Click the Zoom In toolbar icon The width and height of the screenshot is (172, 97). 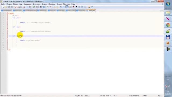[48, 7]
